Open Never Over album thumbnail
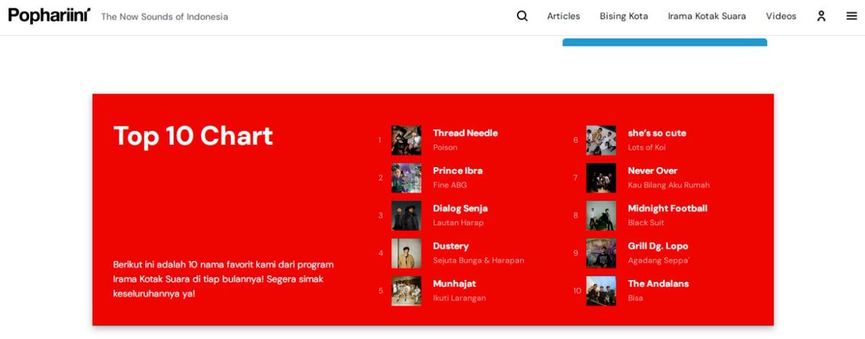 [601, 177]
